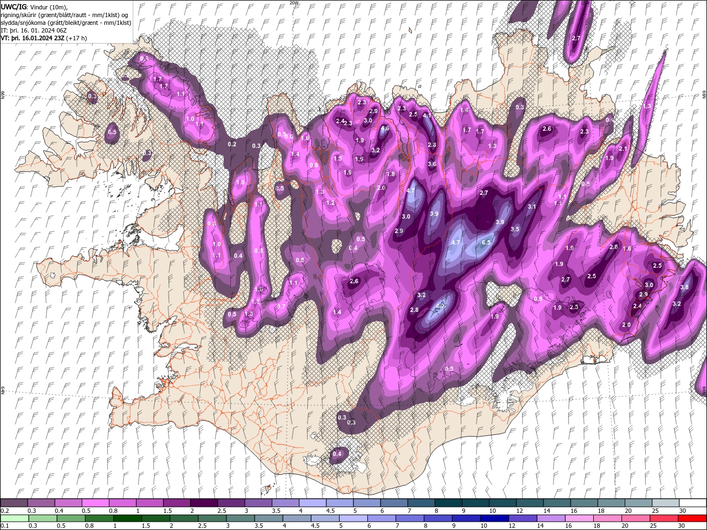Click the 4.1 precipitation value label
The width and height of the screenshot is (707, 530).
(427, 116)
